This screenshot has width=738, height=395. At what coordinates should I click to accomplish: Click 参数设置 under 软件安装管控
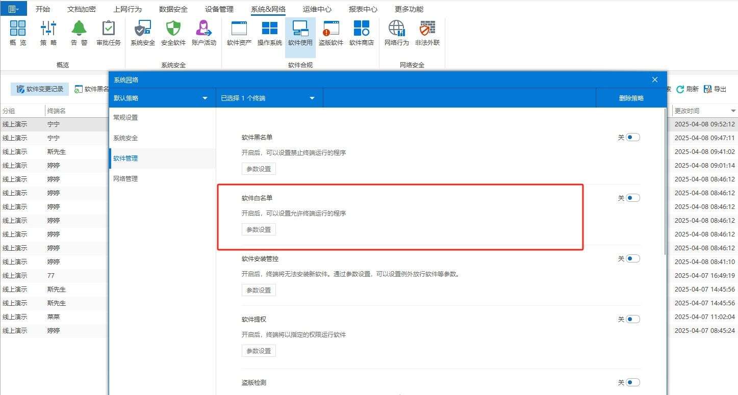[x=259, y=289]
